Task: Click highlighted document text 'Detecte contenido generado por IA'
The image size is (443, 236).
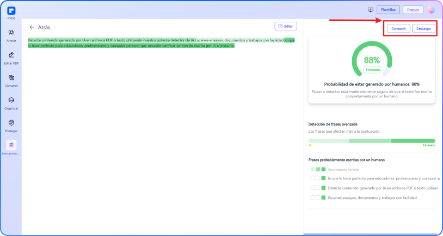Action: pyautogui.click(x=112, y=40)
